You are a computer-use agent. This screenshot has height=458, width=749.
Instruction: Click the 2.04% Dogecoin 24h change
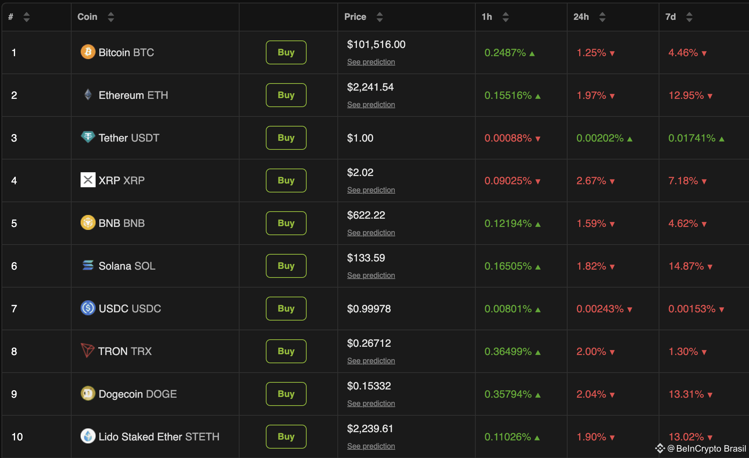point(595,394)
